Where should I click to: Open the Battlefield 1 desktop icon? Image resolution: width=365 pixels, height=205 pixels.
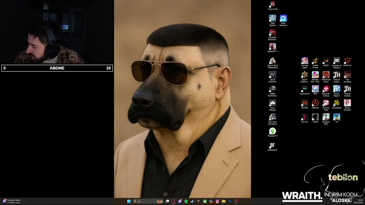click(273, 48)
